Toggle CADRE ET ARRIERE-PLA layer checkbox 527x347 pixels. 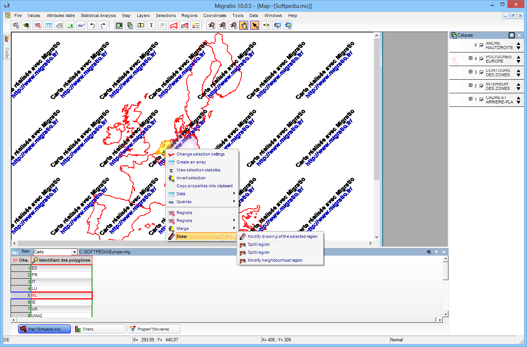pos(481,100)
